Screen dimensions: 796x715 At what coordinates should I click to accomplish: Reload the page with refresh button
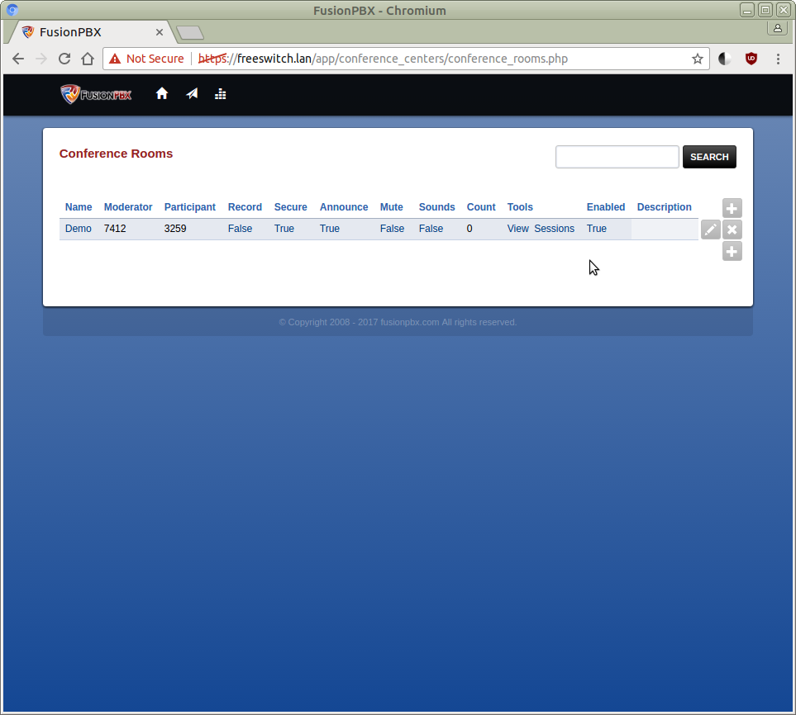(x=64, y=59)
